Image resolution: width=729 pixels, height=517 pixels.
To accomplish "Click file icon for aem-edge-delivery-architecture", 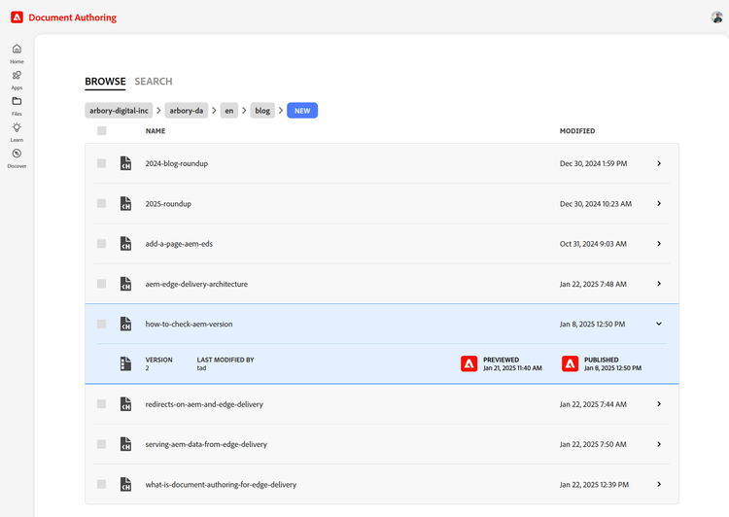I will (125, 284).
